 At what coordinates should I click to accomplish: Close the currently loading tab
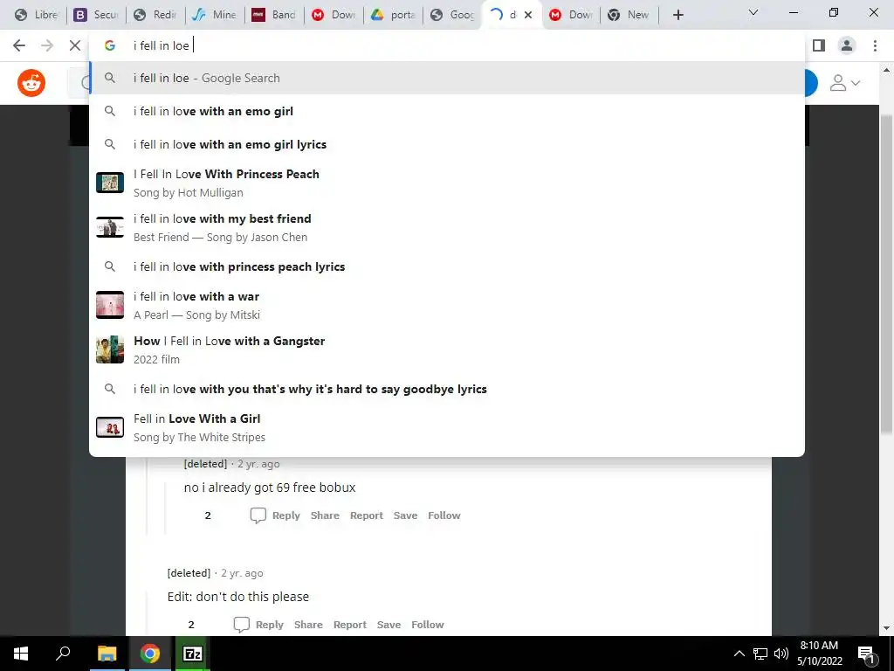click(x=528, y=15)
